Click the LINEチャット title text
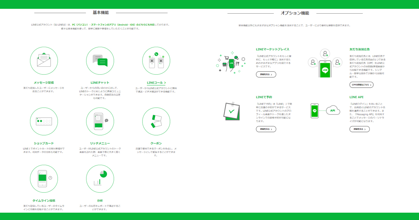 (x=100, y=83)
